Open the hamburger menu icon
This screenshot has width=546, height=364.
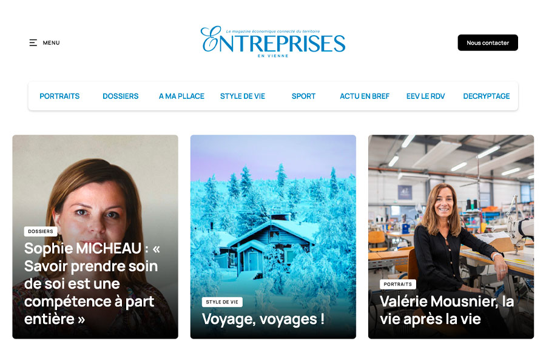point(33,43)
